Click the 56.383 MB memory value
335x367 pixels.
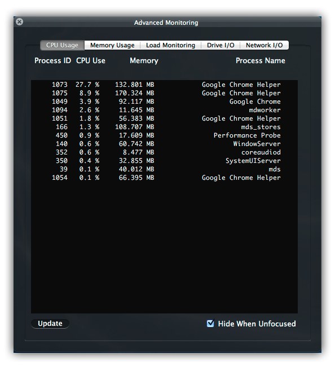(136, 118)
